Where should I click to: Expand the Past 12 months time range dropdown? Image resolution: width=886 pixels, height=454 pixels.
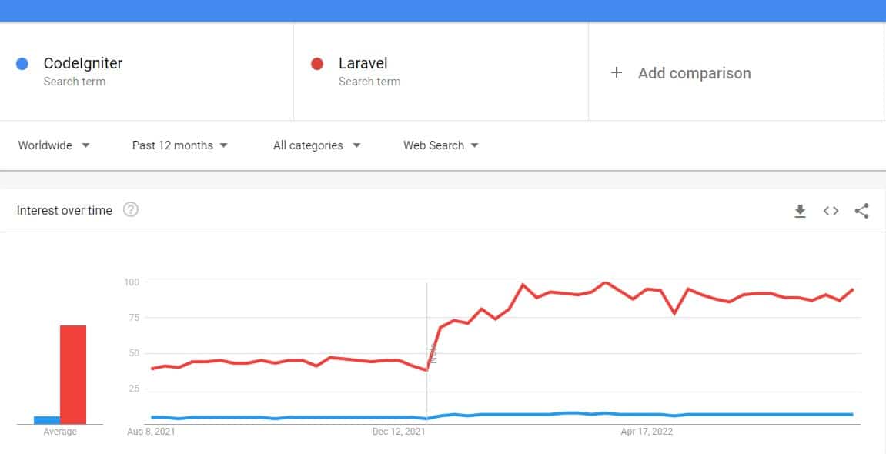pyautogui.click(x=179, y=145)
